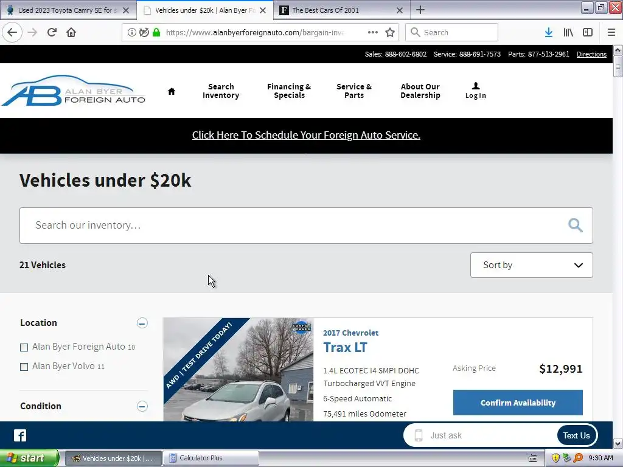Click the Windows start button
Screen dimensions: 623x467
coord(29,458)
